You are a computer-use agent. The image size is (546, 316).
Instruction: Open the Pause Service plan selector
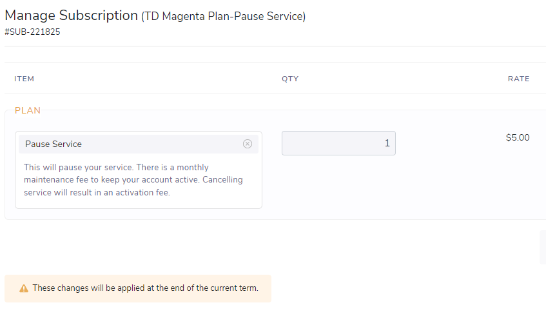[x=139, y=144]
